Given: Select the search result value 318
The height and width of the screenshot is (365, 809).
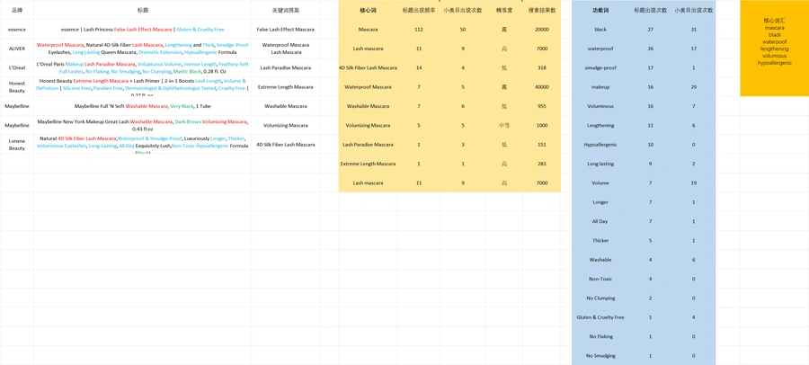Looking at the screenshot, I should 542,67.
